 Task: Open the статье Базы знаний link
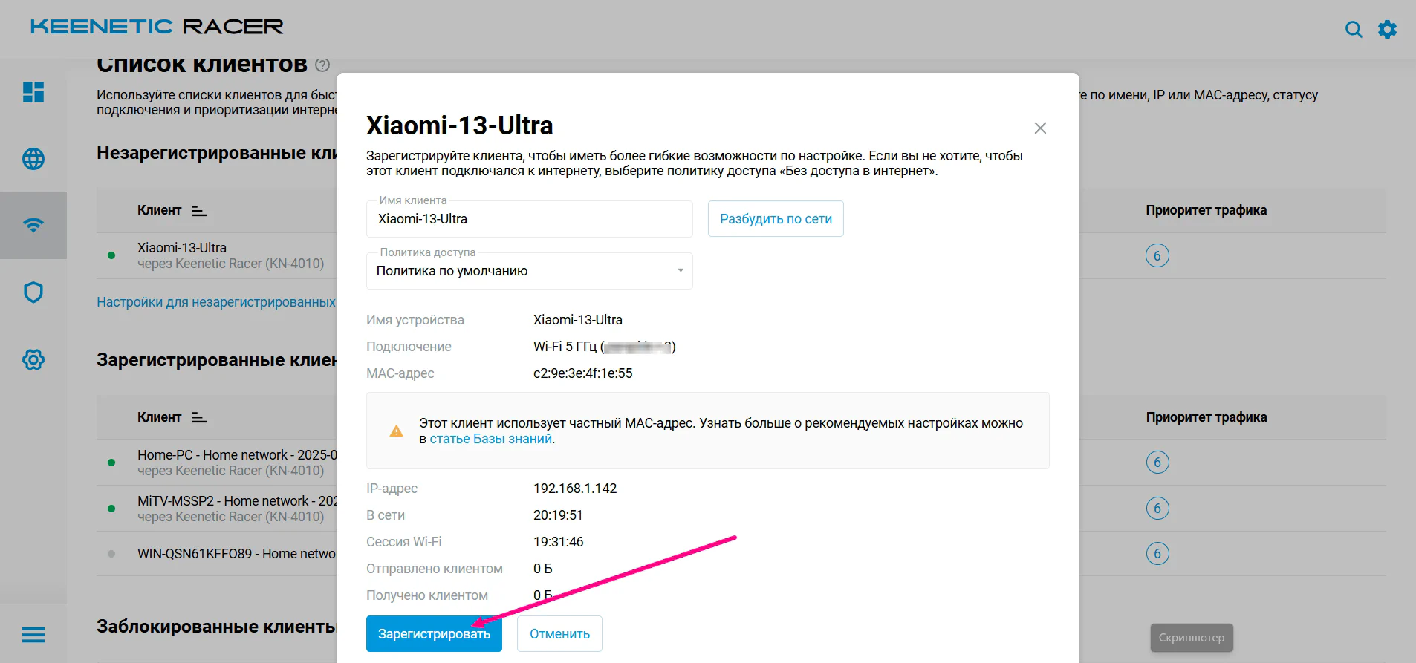491,439
